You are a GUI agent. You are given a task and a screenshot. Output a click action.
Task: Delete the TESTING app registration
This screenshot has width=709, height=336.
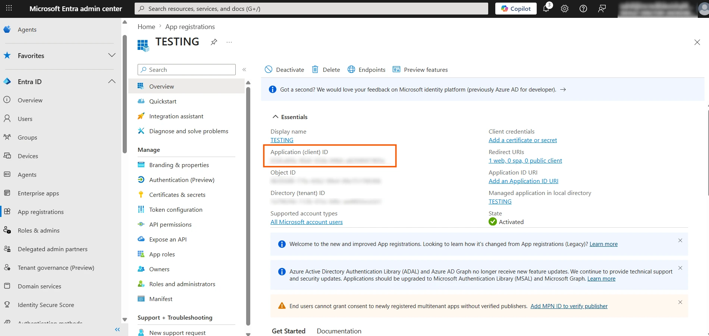click(x=326, y=70)
